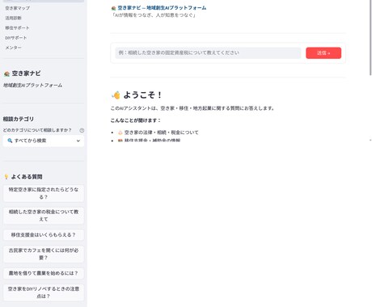
Task: Ask 農地を借りて農業を始めるには？
Action: point(44,273)
